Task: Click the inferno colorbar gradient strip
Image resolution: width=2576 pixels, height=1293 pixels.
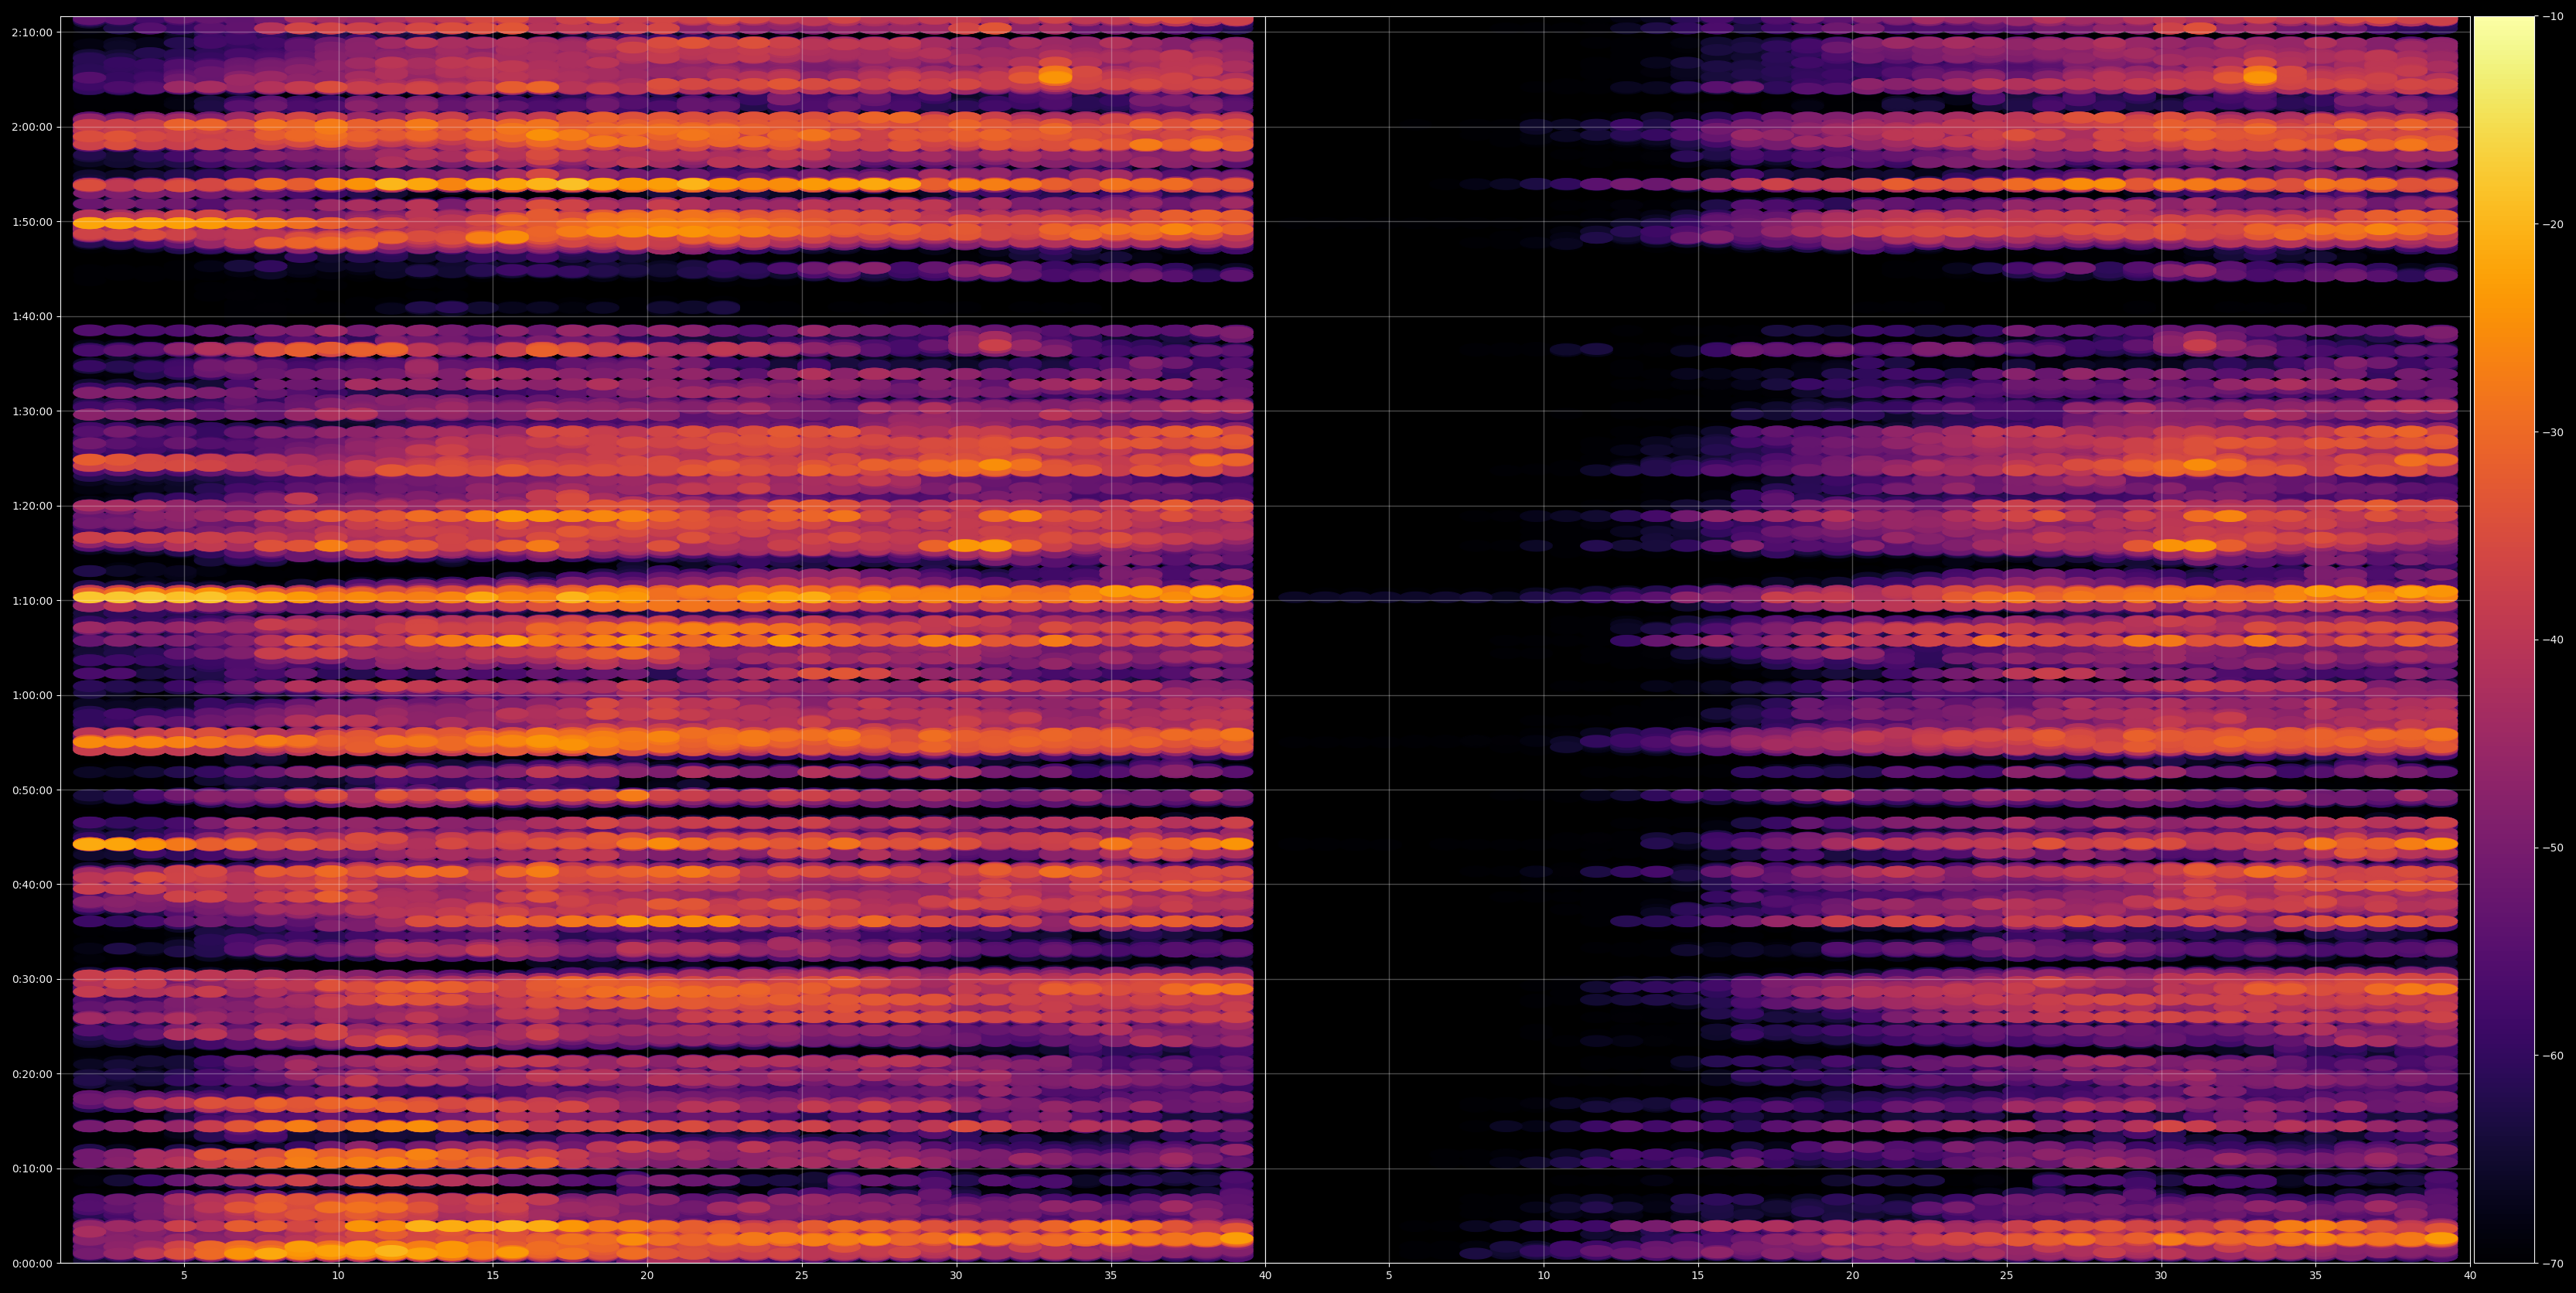Action: point(2504,640)
